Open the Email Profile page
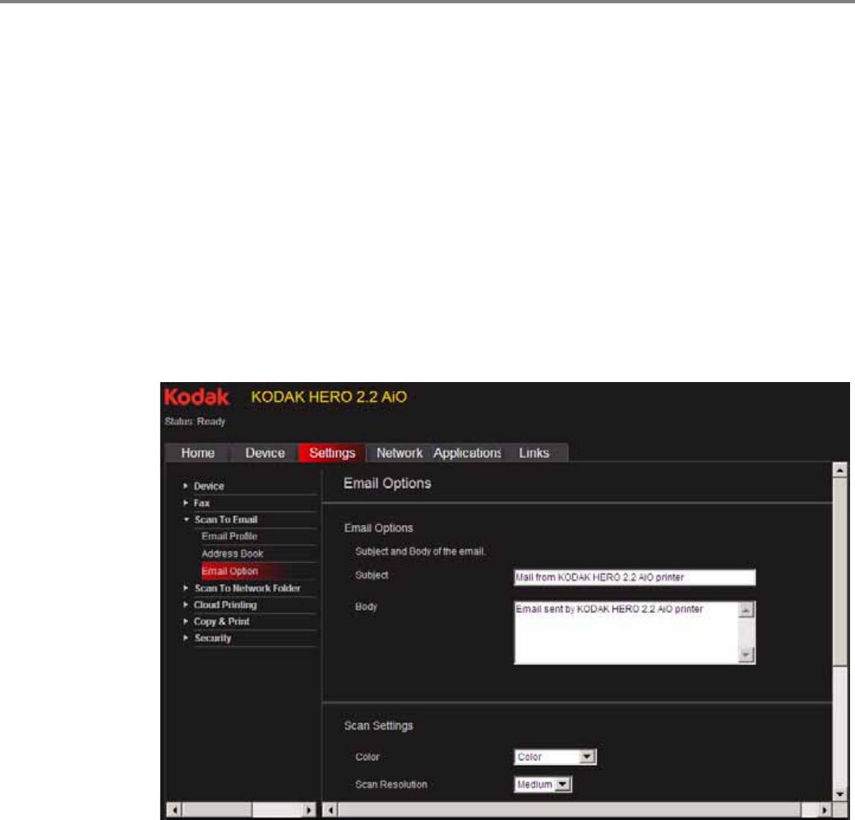Screen dimensions: 855x820 pos(229,537)
